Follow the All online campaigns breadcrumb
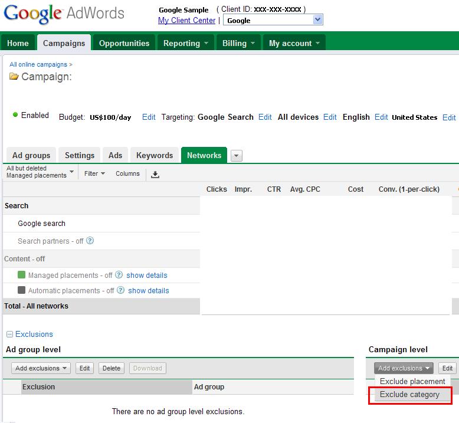459x423 pixels. 38,64
